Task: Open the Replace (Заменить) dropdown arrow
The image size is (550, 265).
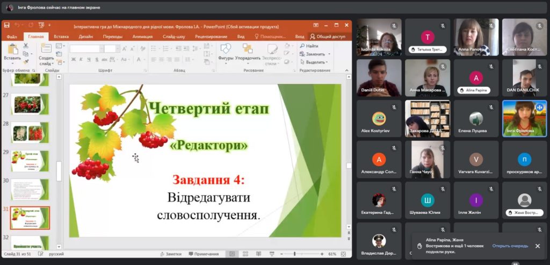Action: 327,54
